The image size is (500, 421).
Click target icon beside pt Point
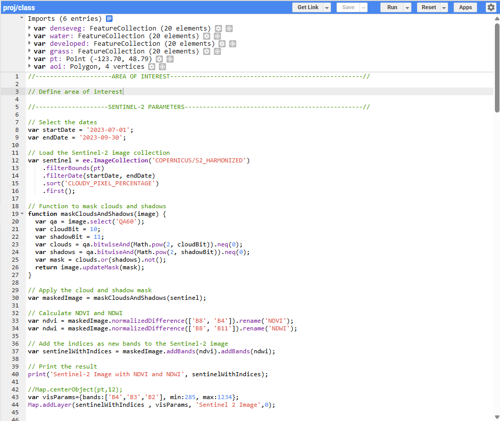click(170, 59)
